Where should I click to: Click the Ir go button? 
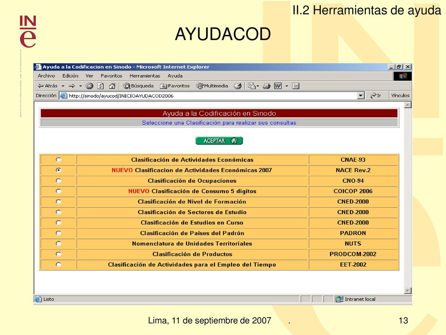click(x=375, y=96)
